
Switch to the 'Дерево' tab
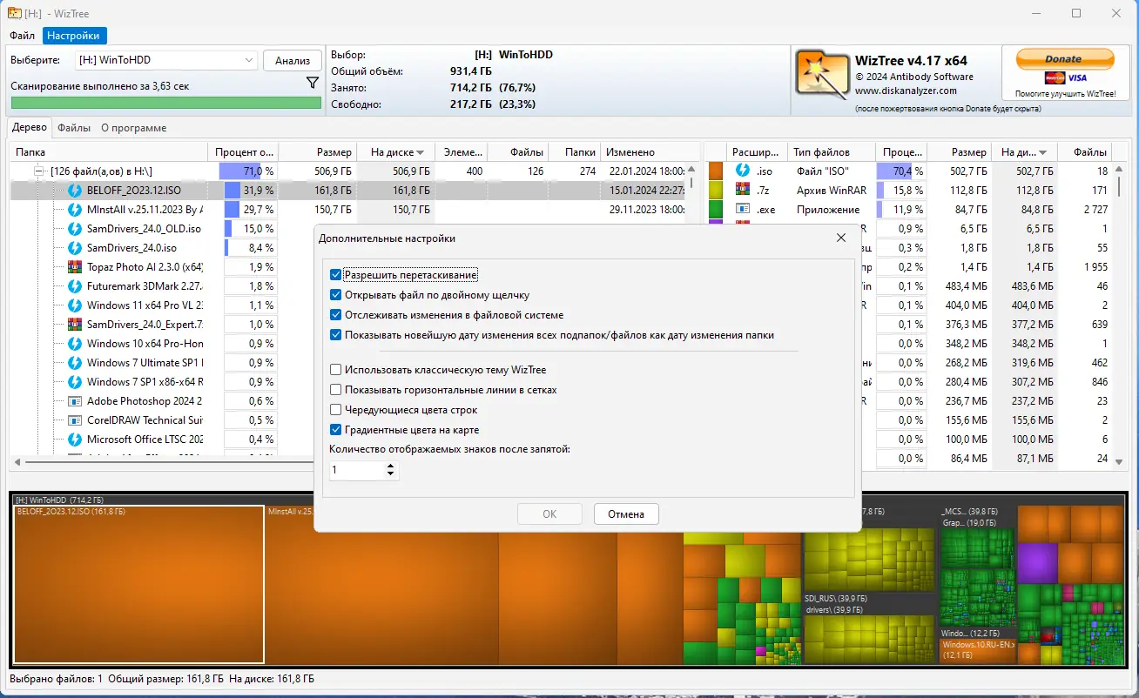[x=30, y=127]
